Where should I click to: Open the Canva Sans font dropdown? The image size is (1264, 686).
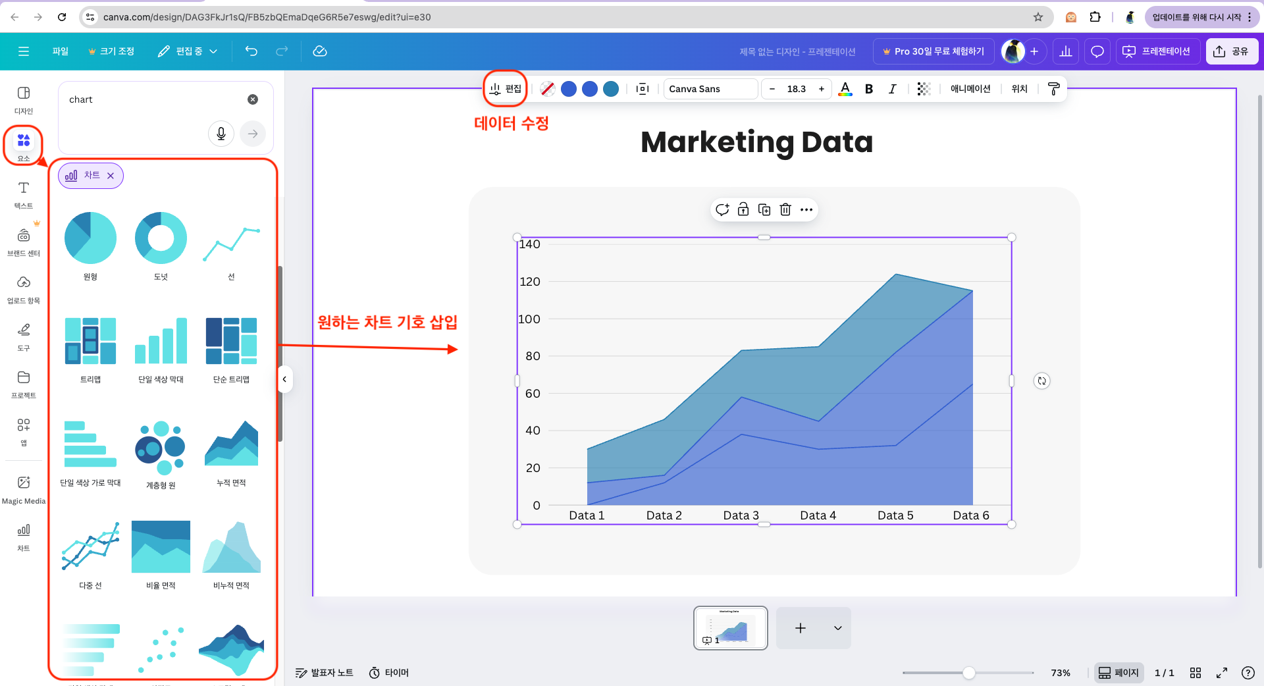tap(710, 89)
